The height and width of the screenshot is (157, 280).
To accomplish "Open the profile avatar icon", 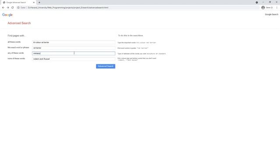I will (263, 8).
